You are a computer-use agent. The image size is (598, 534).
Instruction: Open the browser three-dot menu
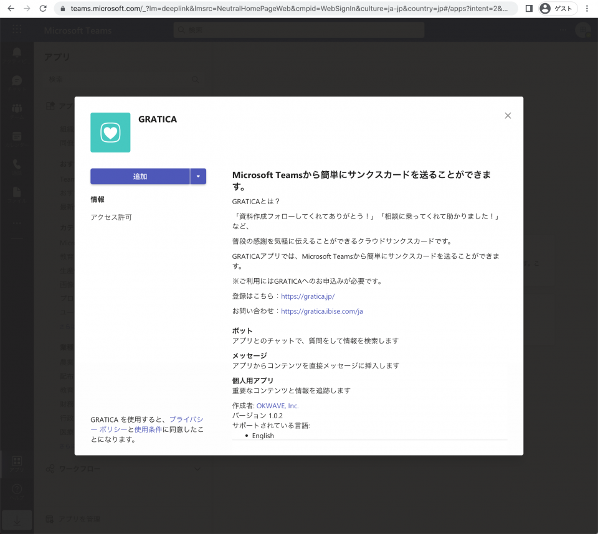coord(587,8)
